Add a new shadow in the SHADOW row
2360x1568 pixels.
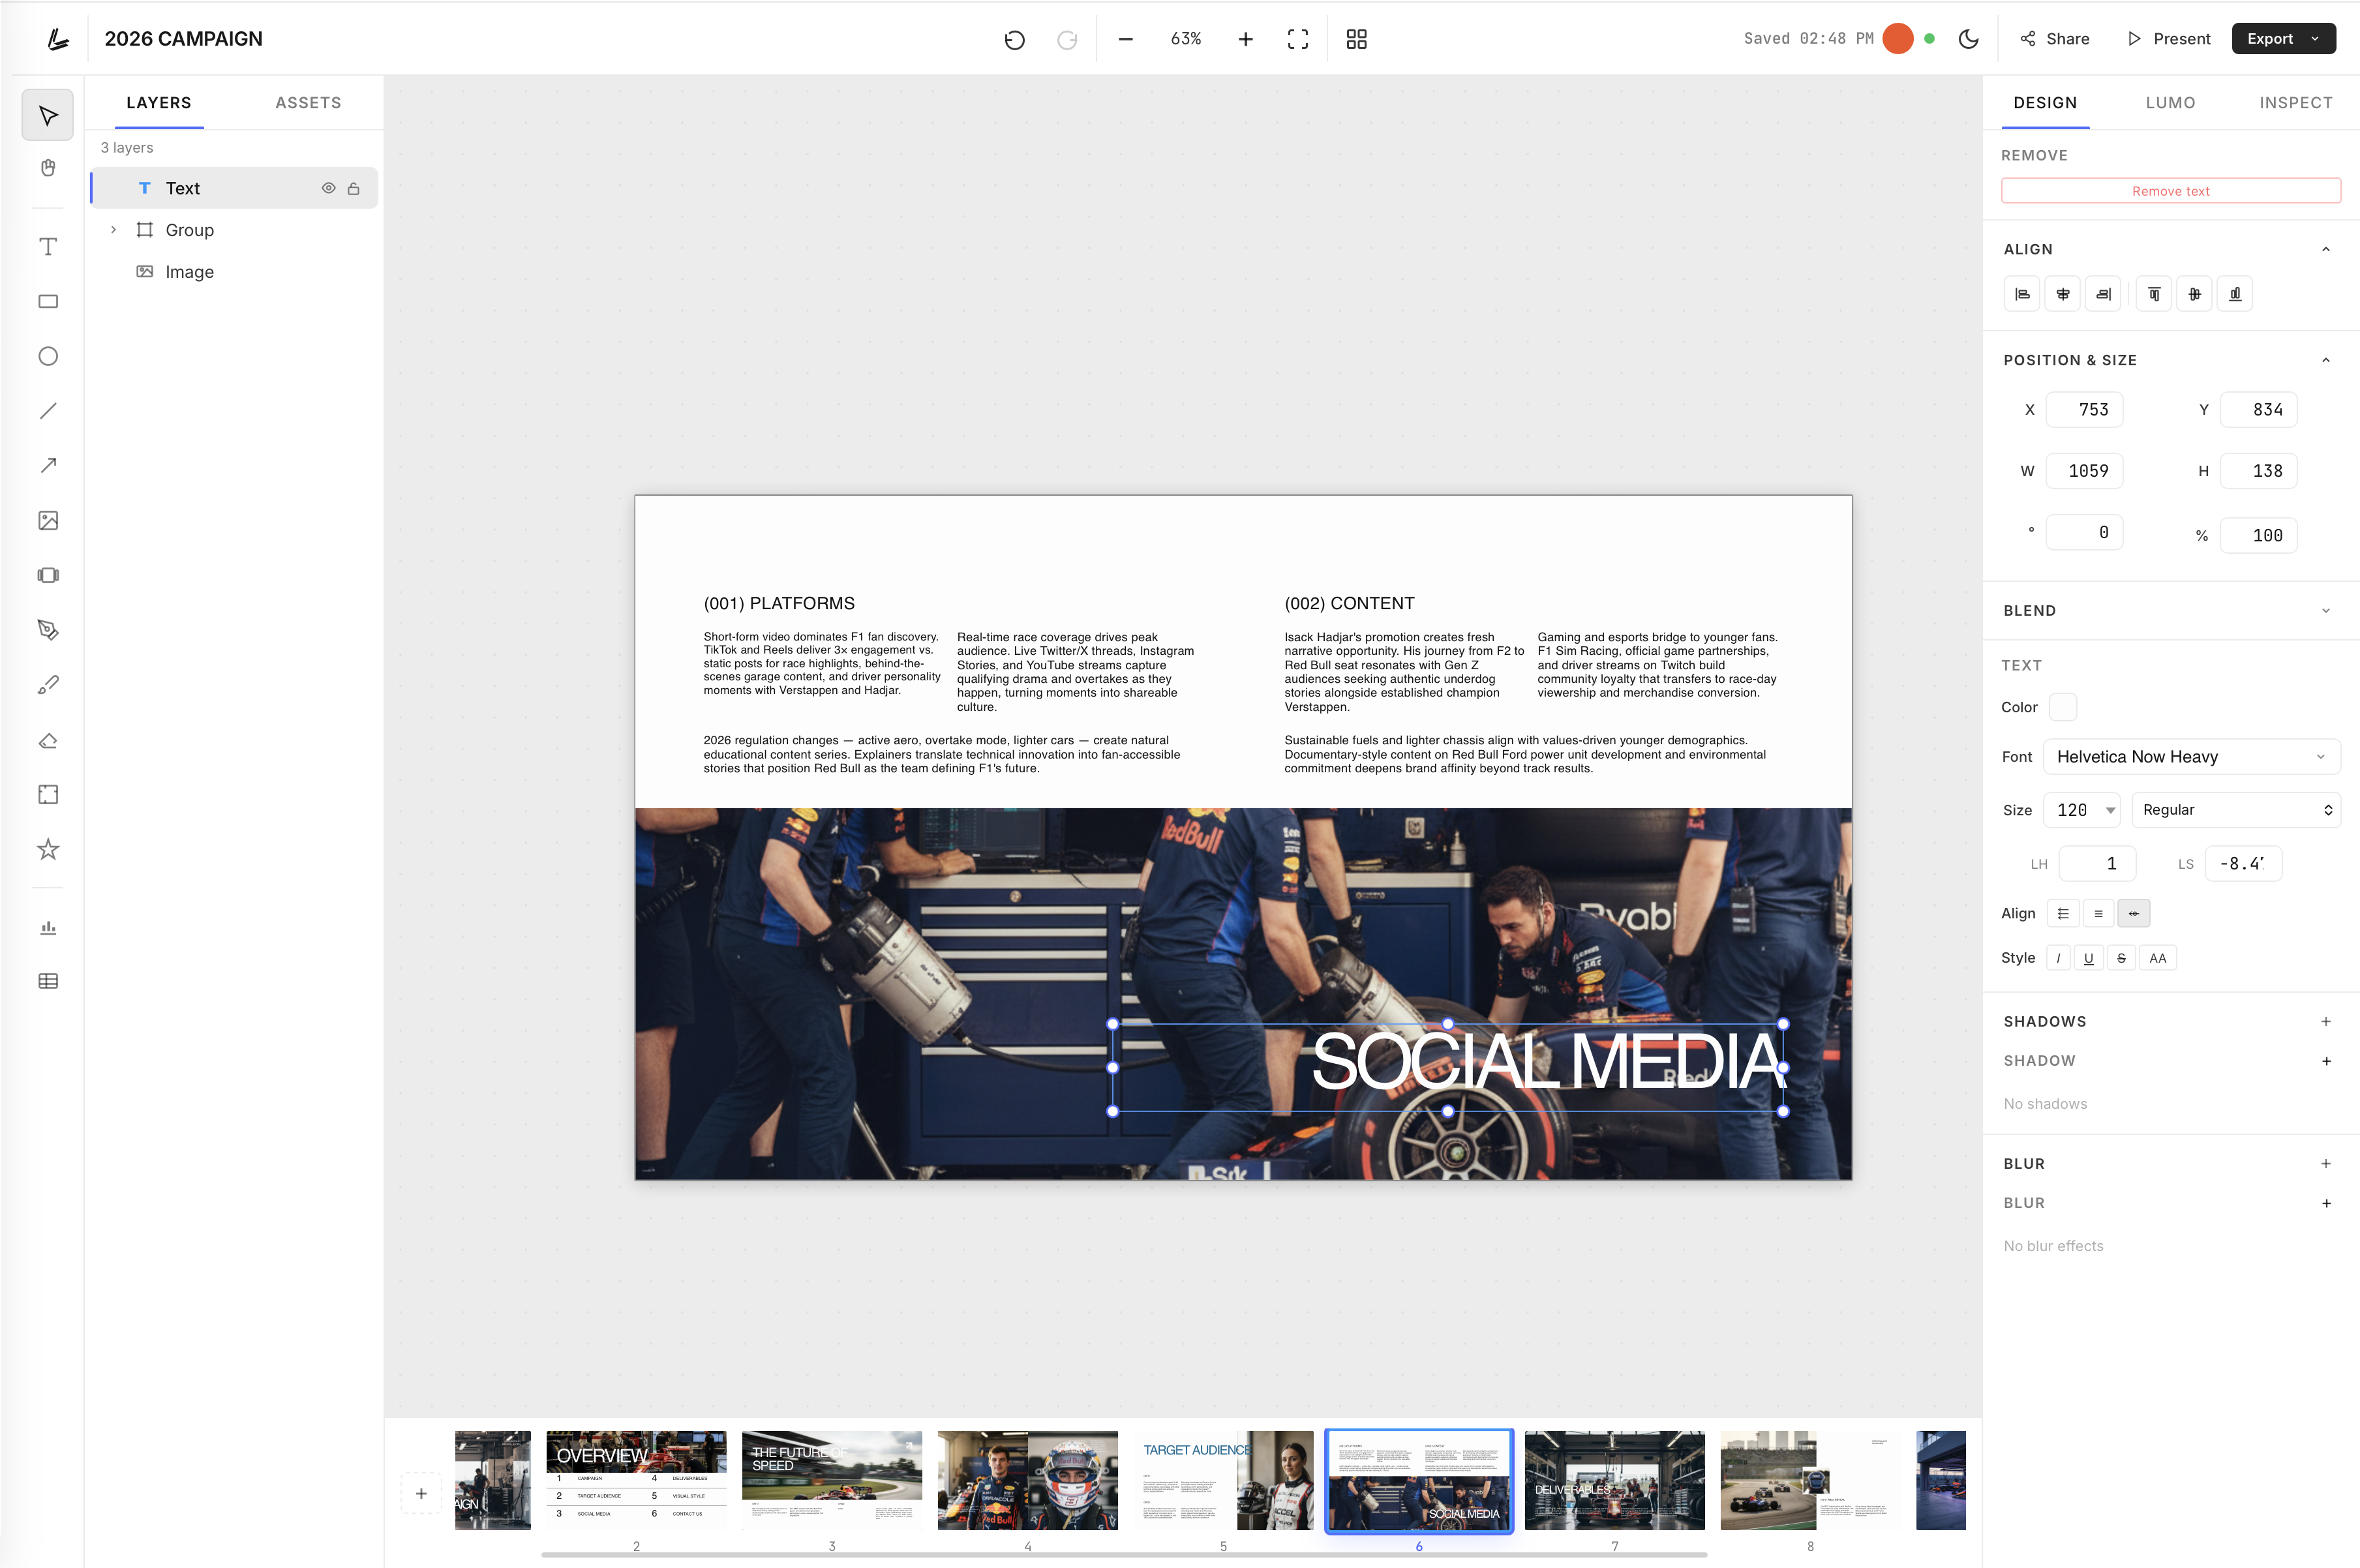click(x=2326, y=1061)
